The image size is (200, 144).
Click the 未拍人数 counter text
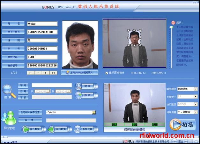click(138, 73)
